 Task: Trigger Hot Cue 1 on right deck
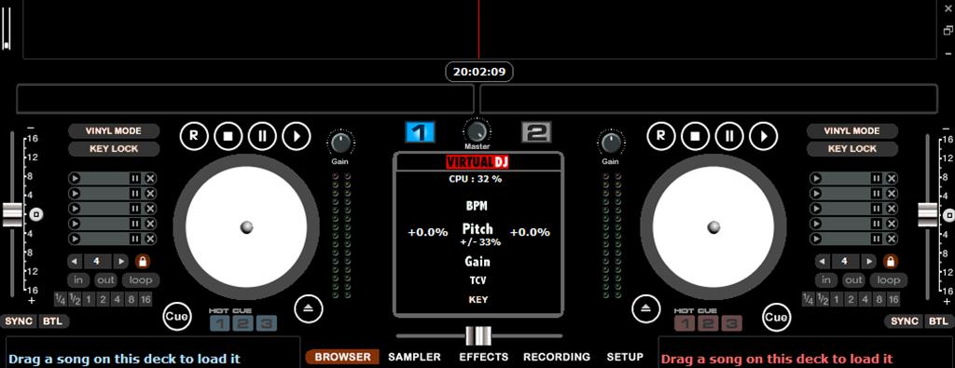click(685, 323)
